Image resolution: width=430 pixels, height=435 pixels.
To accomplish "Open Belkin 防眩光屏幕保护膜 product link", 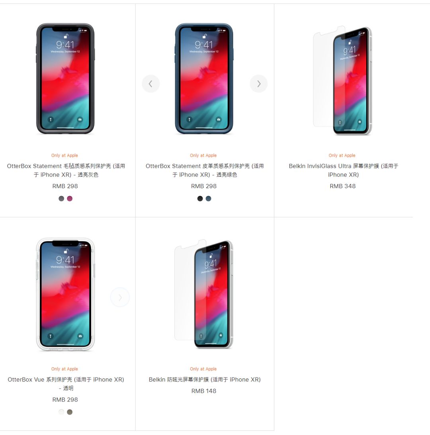I will point(203,379).
